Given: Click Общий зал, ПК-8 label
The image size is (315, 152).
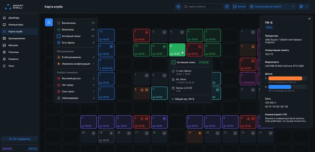Looking at the screenshot, I should tap(184, 99).
